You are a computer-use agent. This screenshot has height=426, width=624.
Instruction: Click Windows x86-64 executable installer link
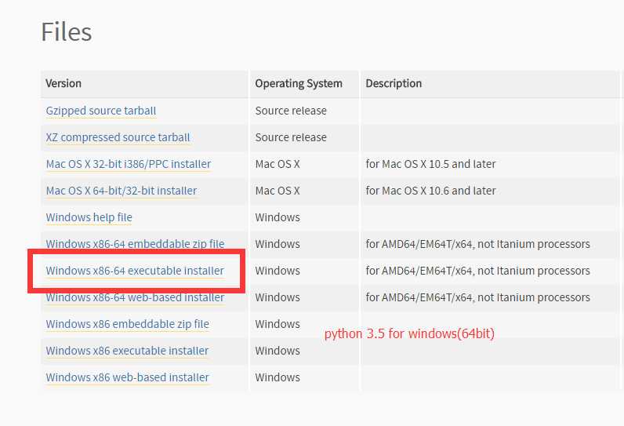pos(135,271)
